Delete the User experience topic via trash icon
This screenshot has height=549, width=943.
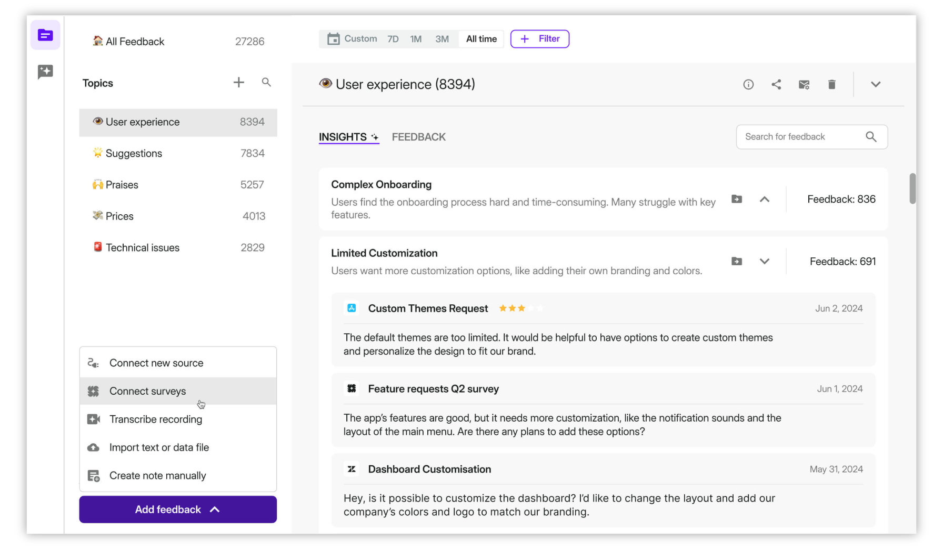coord(831,84)
